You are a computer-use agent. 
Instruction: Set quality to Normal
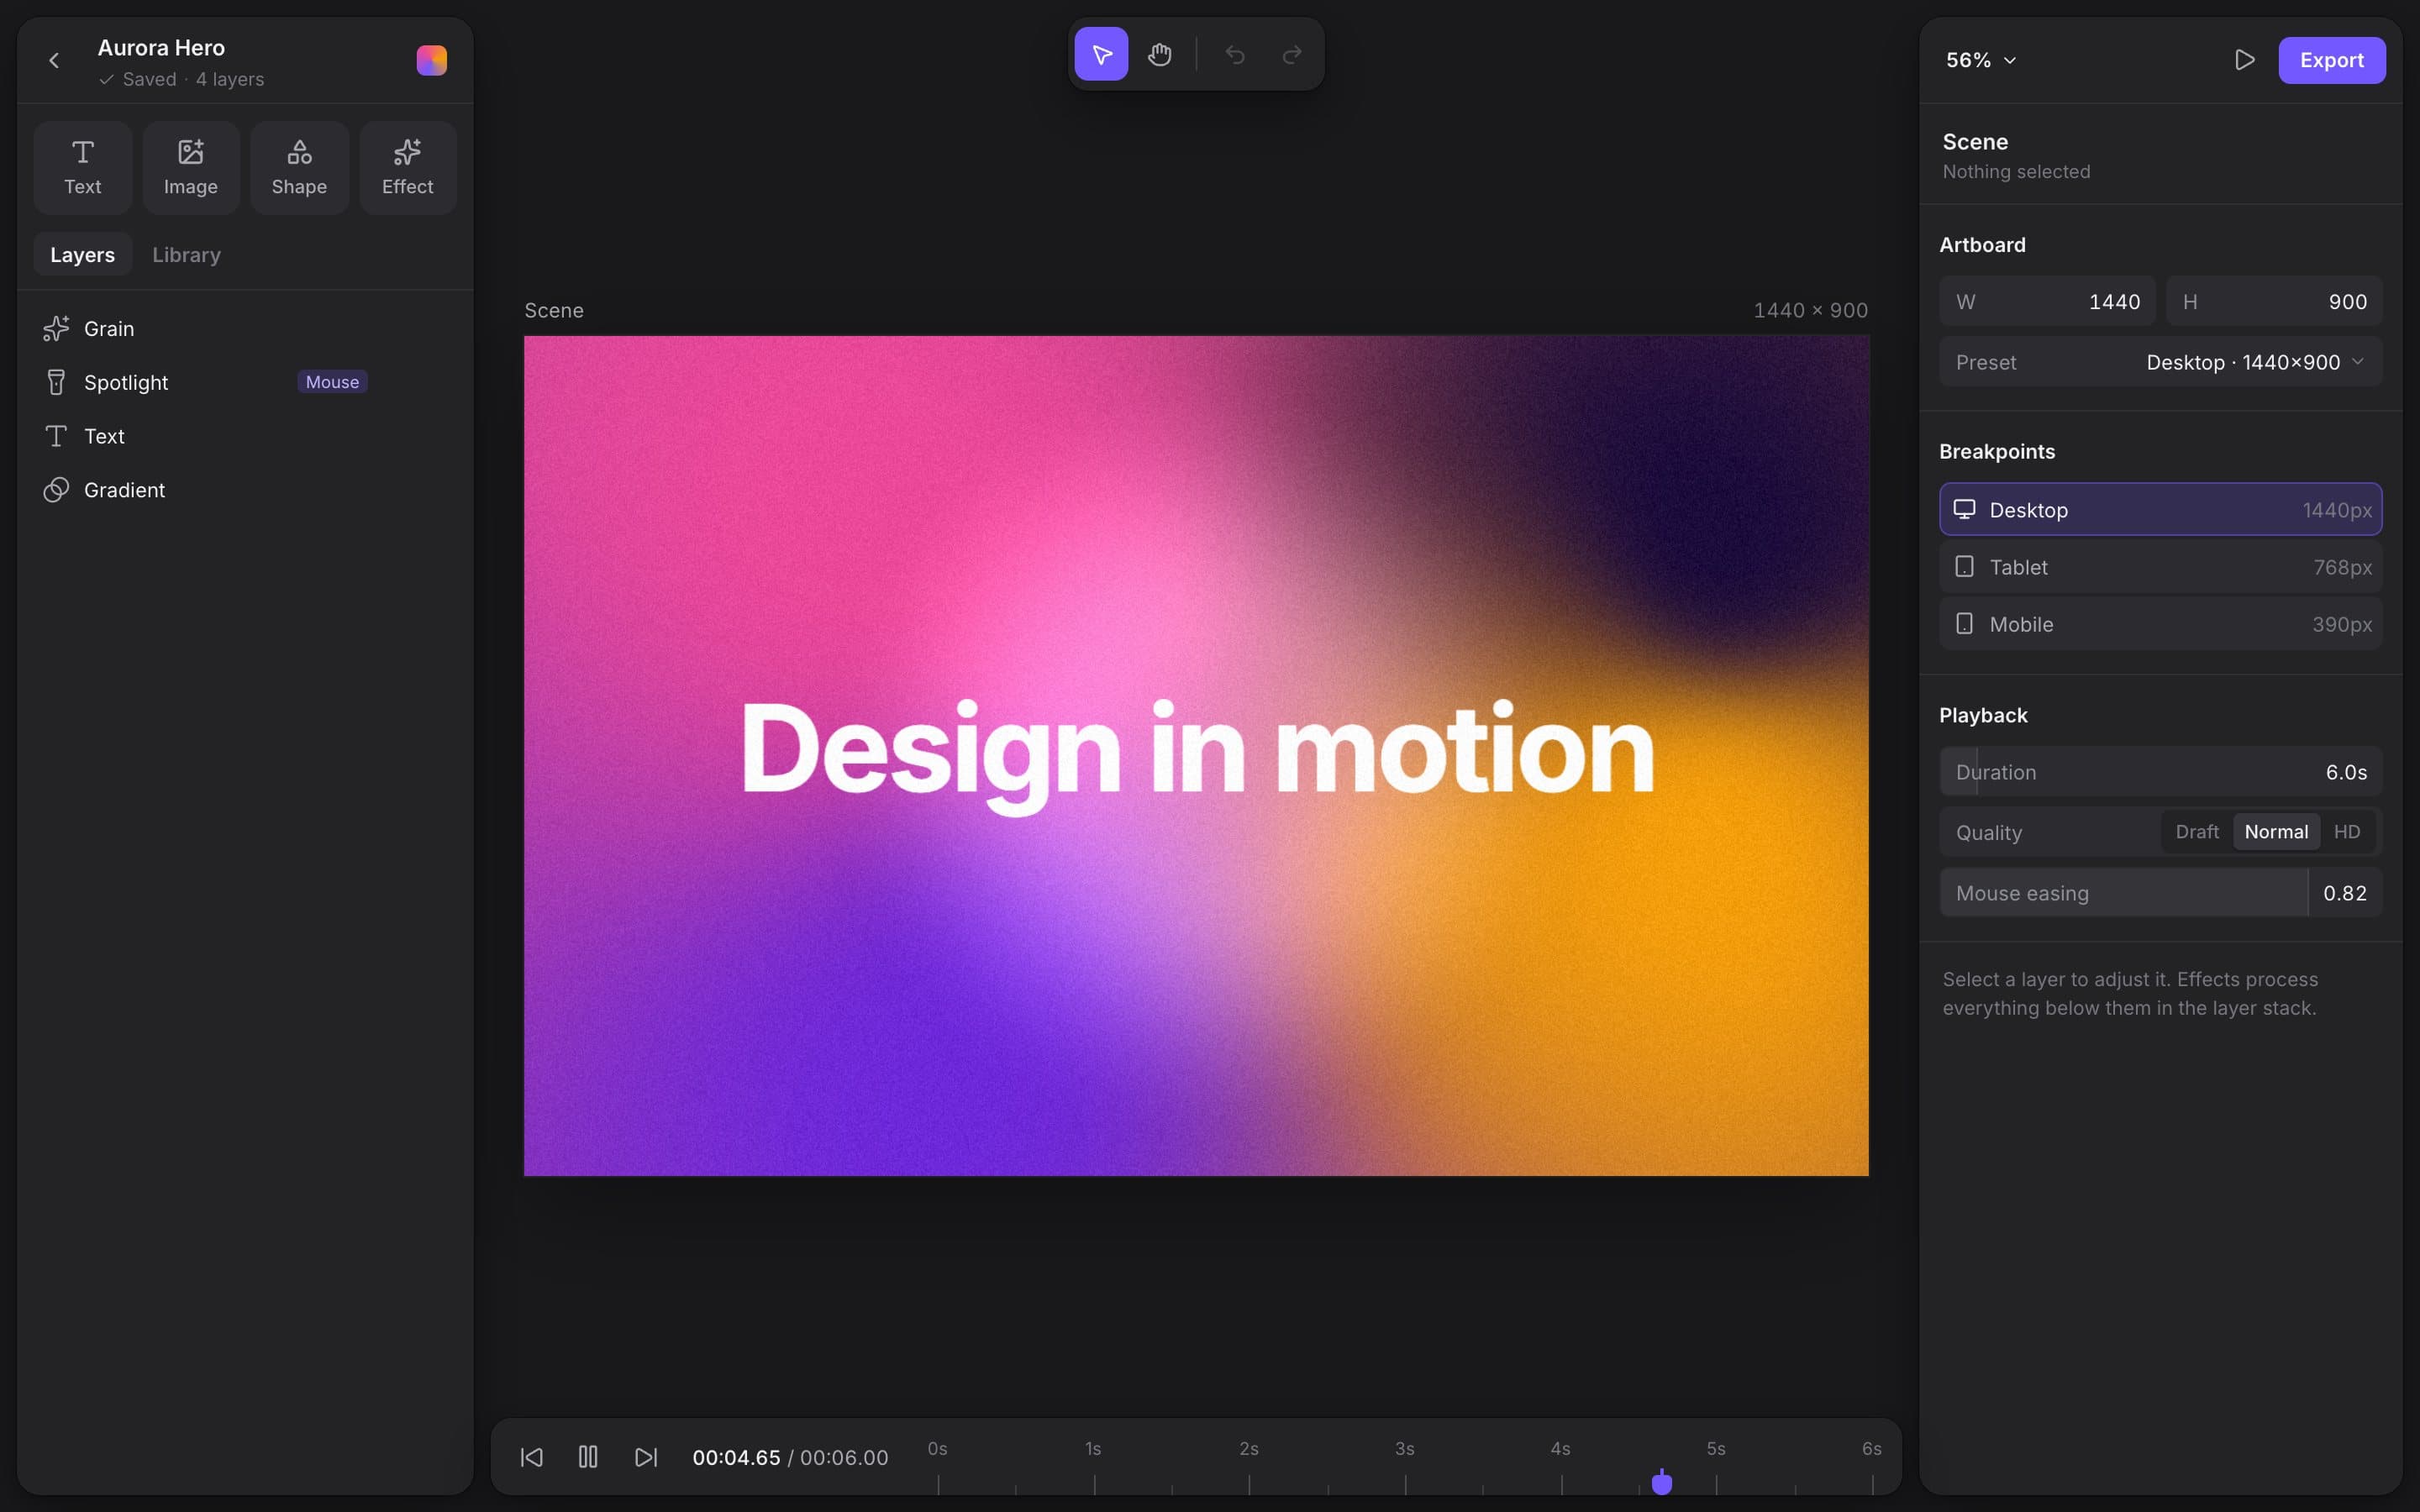(2276, 832)
